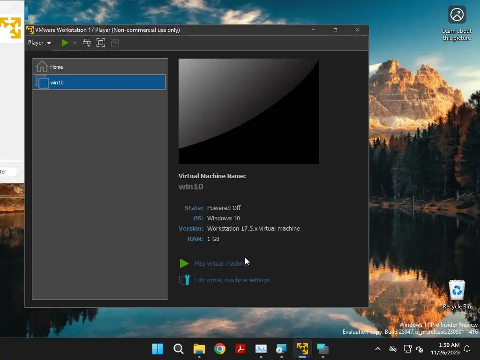This screenshot has width=480, height=360.
Task: Close the VMware Player window
Action: [x=357, y=30]
